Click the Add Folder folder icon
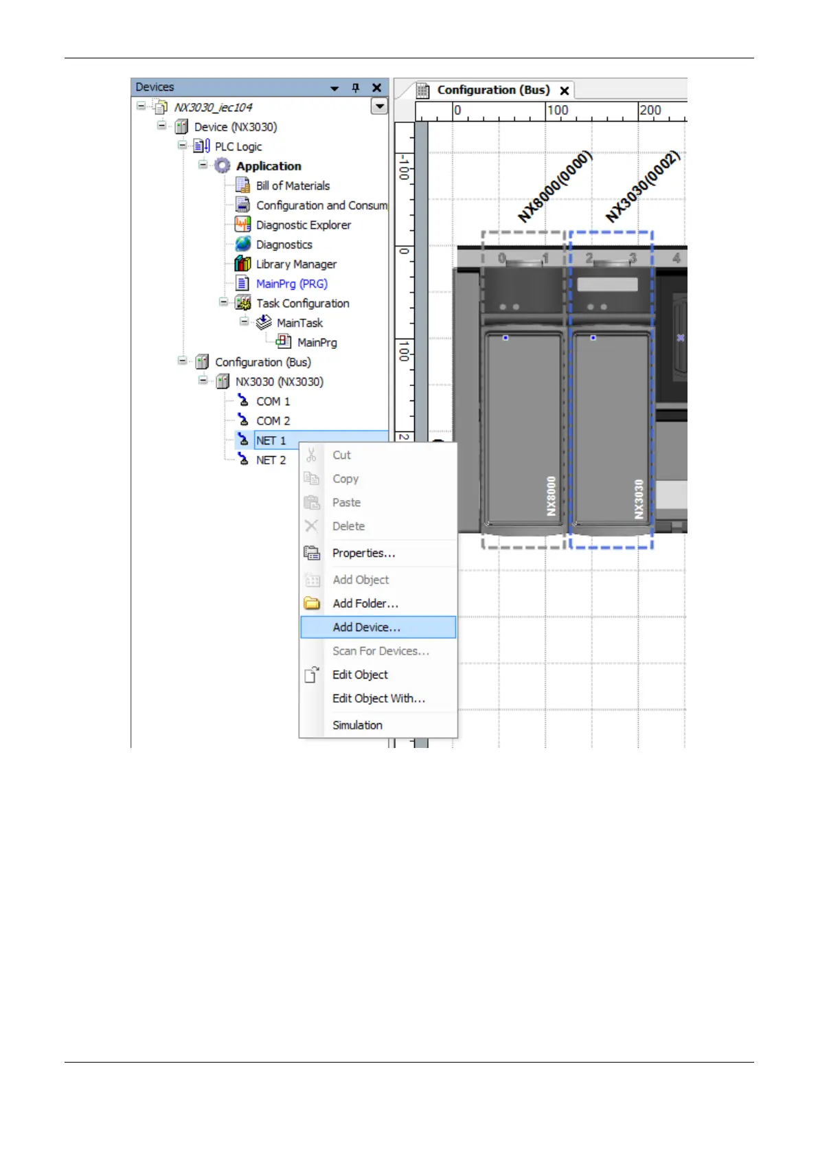Image resolution: width=818 pixels, height=1156 pixels. [312, 604]
